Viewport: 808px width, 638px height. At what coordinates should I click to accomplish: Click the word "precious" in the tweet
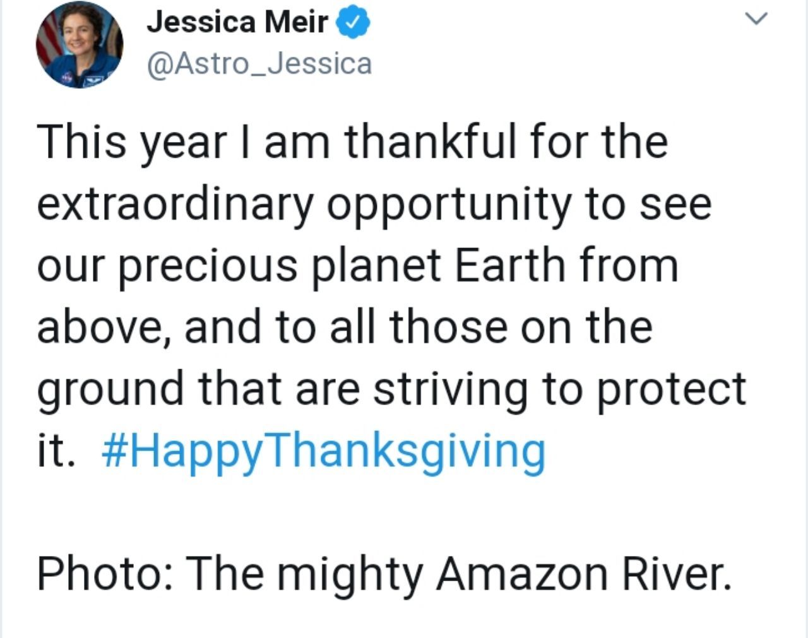(x=208, y=265)
